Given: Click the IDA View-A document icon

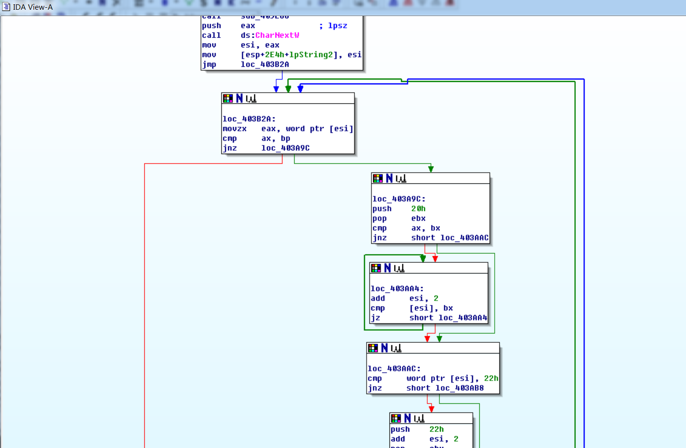Looking at the screenshot, I should pos(6,7).
